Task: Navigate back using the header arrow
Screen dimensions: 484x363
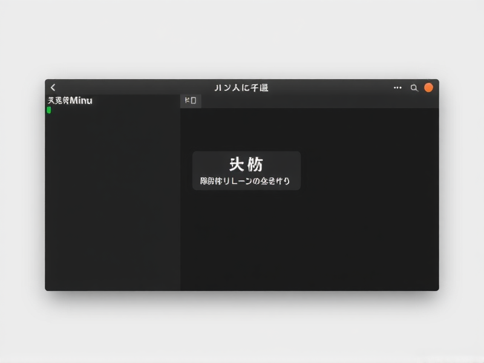Action: pyautogui.click(x=53, y=87)
